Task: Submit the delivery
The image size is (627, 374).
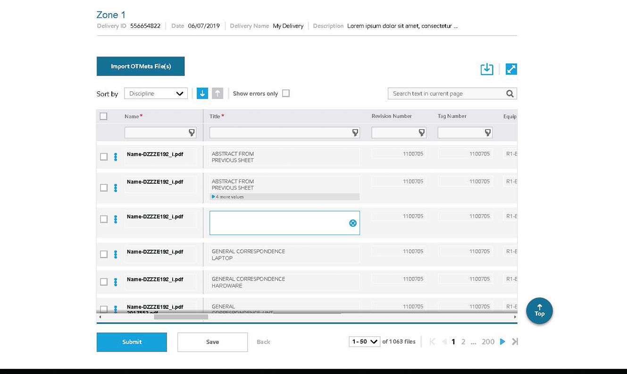Action: pos(132,341)
